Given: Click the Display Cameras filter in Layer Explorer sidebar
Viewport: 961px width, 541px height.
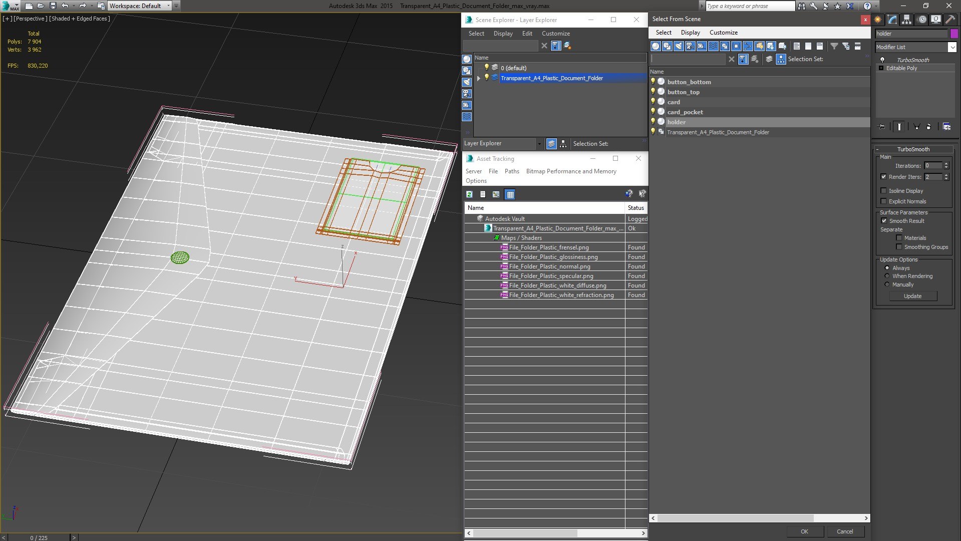Looking at the screenshot, I should click(466, 94).
